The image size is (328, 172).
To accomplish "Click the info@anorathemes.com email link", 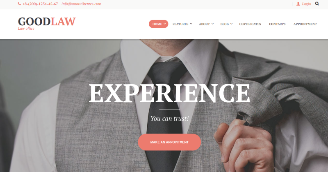I will point(81,4).
